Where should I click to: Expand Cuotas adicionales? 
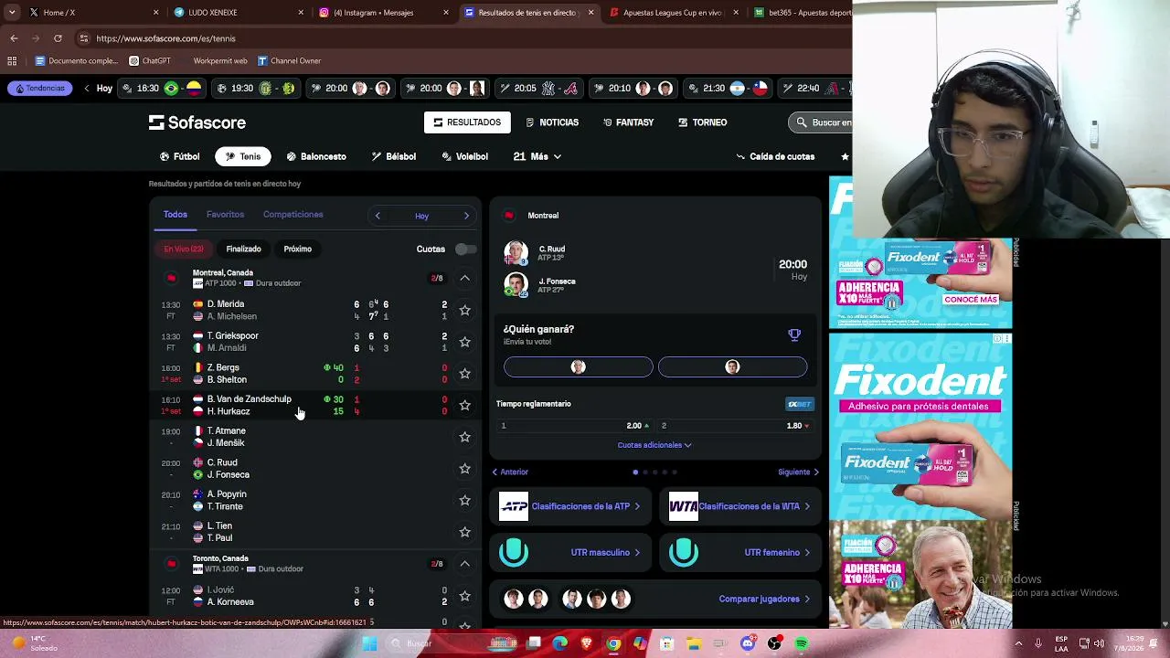pos(654,445)
